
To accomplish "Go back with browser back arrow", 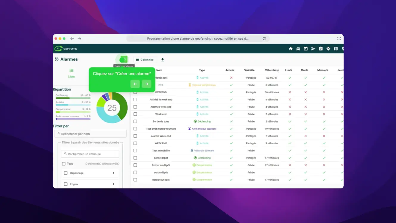I will [x=72, y=39].
